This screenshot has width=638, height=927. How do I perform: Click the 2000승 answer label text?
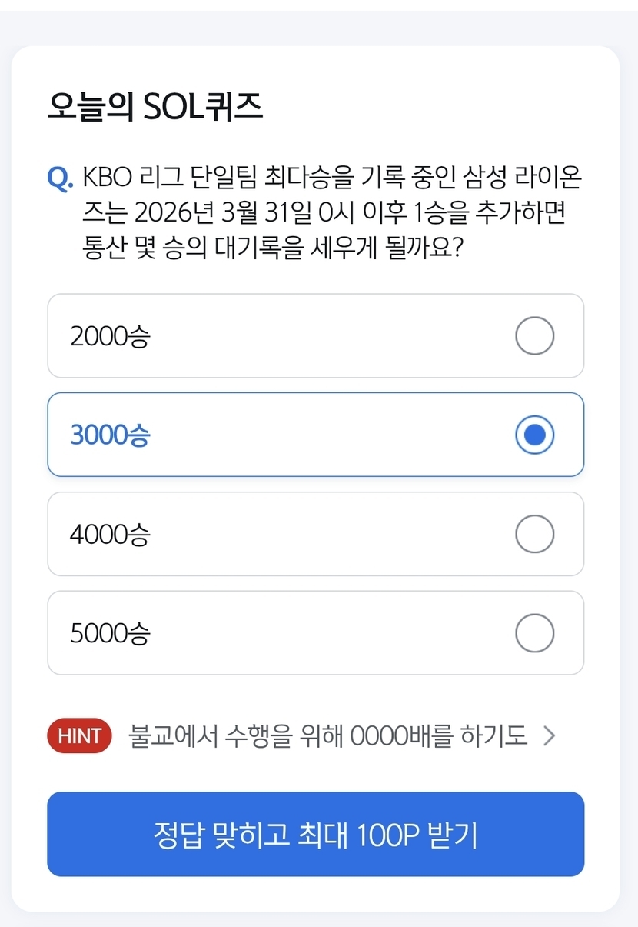click(110, 337)
